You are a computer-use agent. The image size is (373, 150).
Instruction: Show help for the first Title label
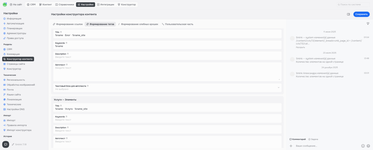coord(61,32)
